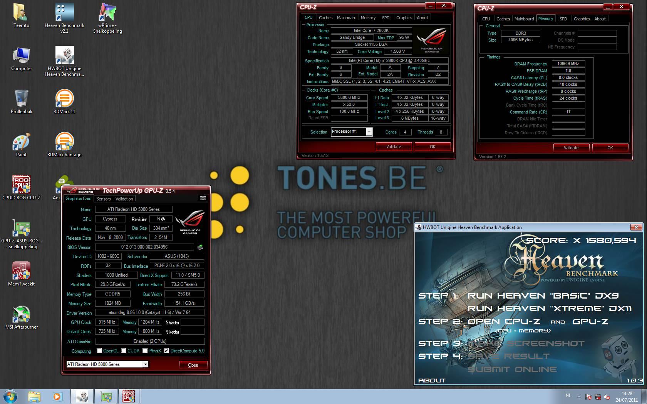Image resolution: width=647 pixels, height=404 pixels.
Task: Launch Heaven Benchmark v2.1 desktop shortcut
Action: point(64,17)
